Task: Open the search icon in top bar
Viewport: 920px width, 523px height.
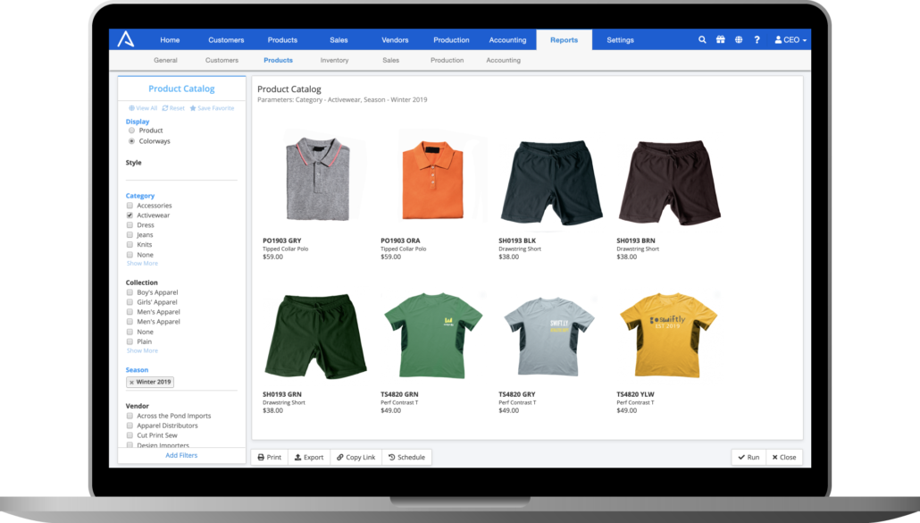Action: [702, 40]
